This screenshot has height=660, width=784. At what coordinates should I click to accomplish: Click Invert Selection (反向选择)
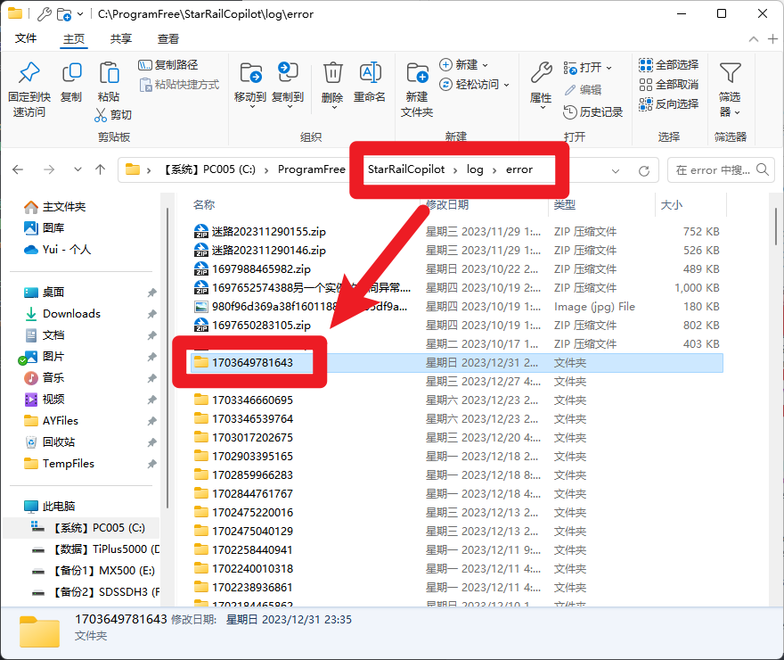click(669, 104)
